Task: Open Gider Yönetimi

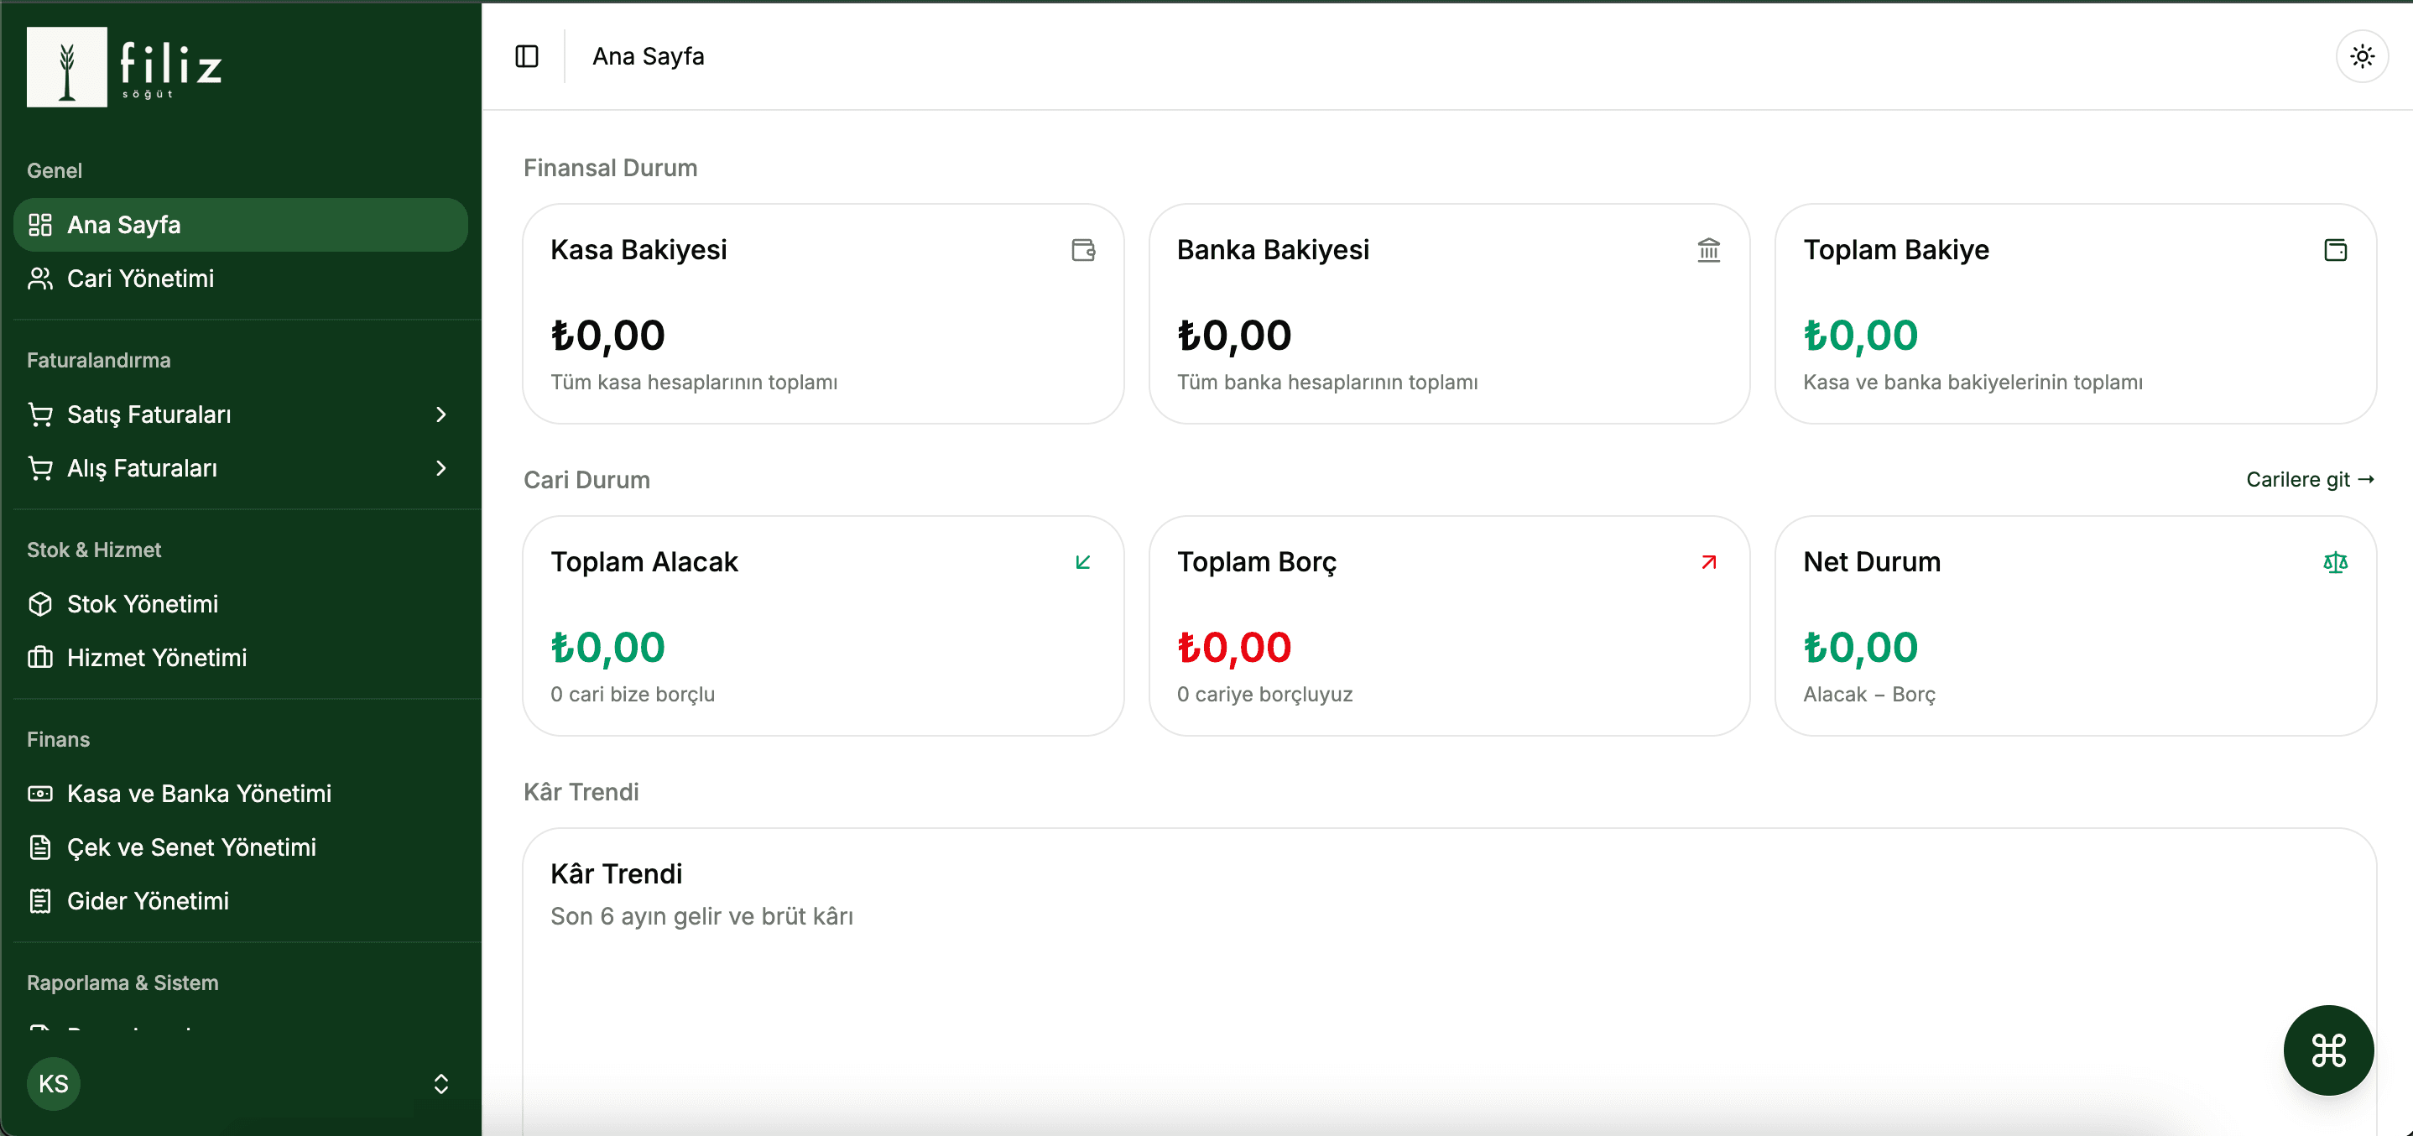Action: click(241, 901)
